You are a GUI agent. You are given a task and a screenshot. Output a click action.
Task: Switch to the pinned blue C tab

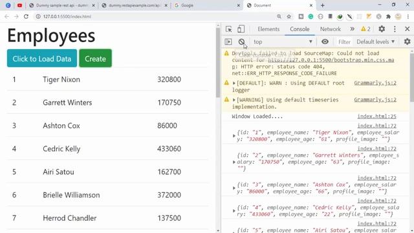(x=8, y=5)
